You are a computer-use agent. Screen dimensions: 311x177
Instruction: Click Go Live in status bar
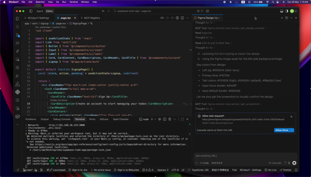tap(271, 170)
